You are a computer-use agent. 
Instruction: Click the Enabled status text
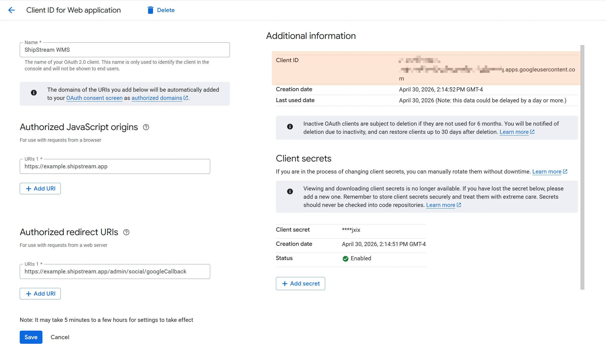pos(361,258)
